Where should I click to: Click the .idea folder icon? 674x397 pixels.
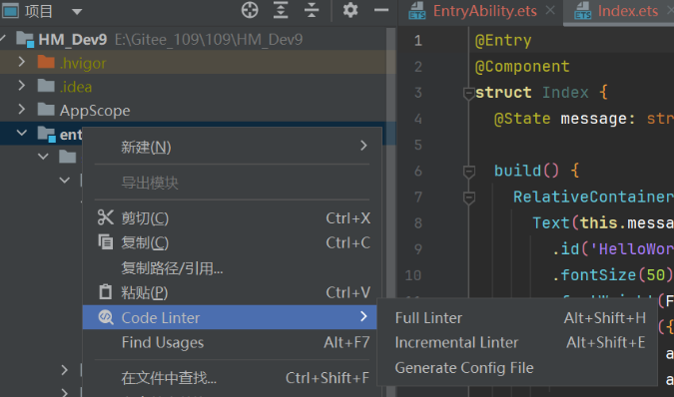coord(46,86)
